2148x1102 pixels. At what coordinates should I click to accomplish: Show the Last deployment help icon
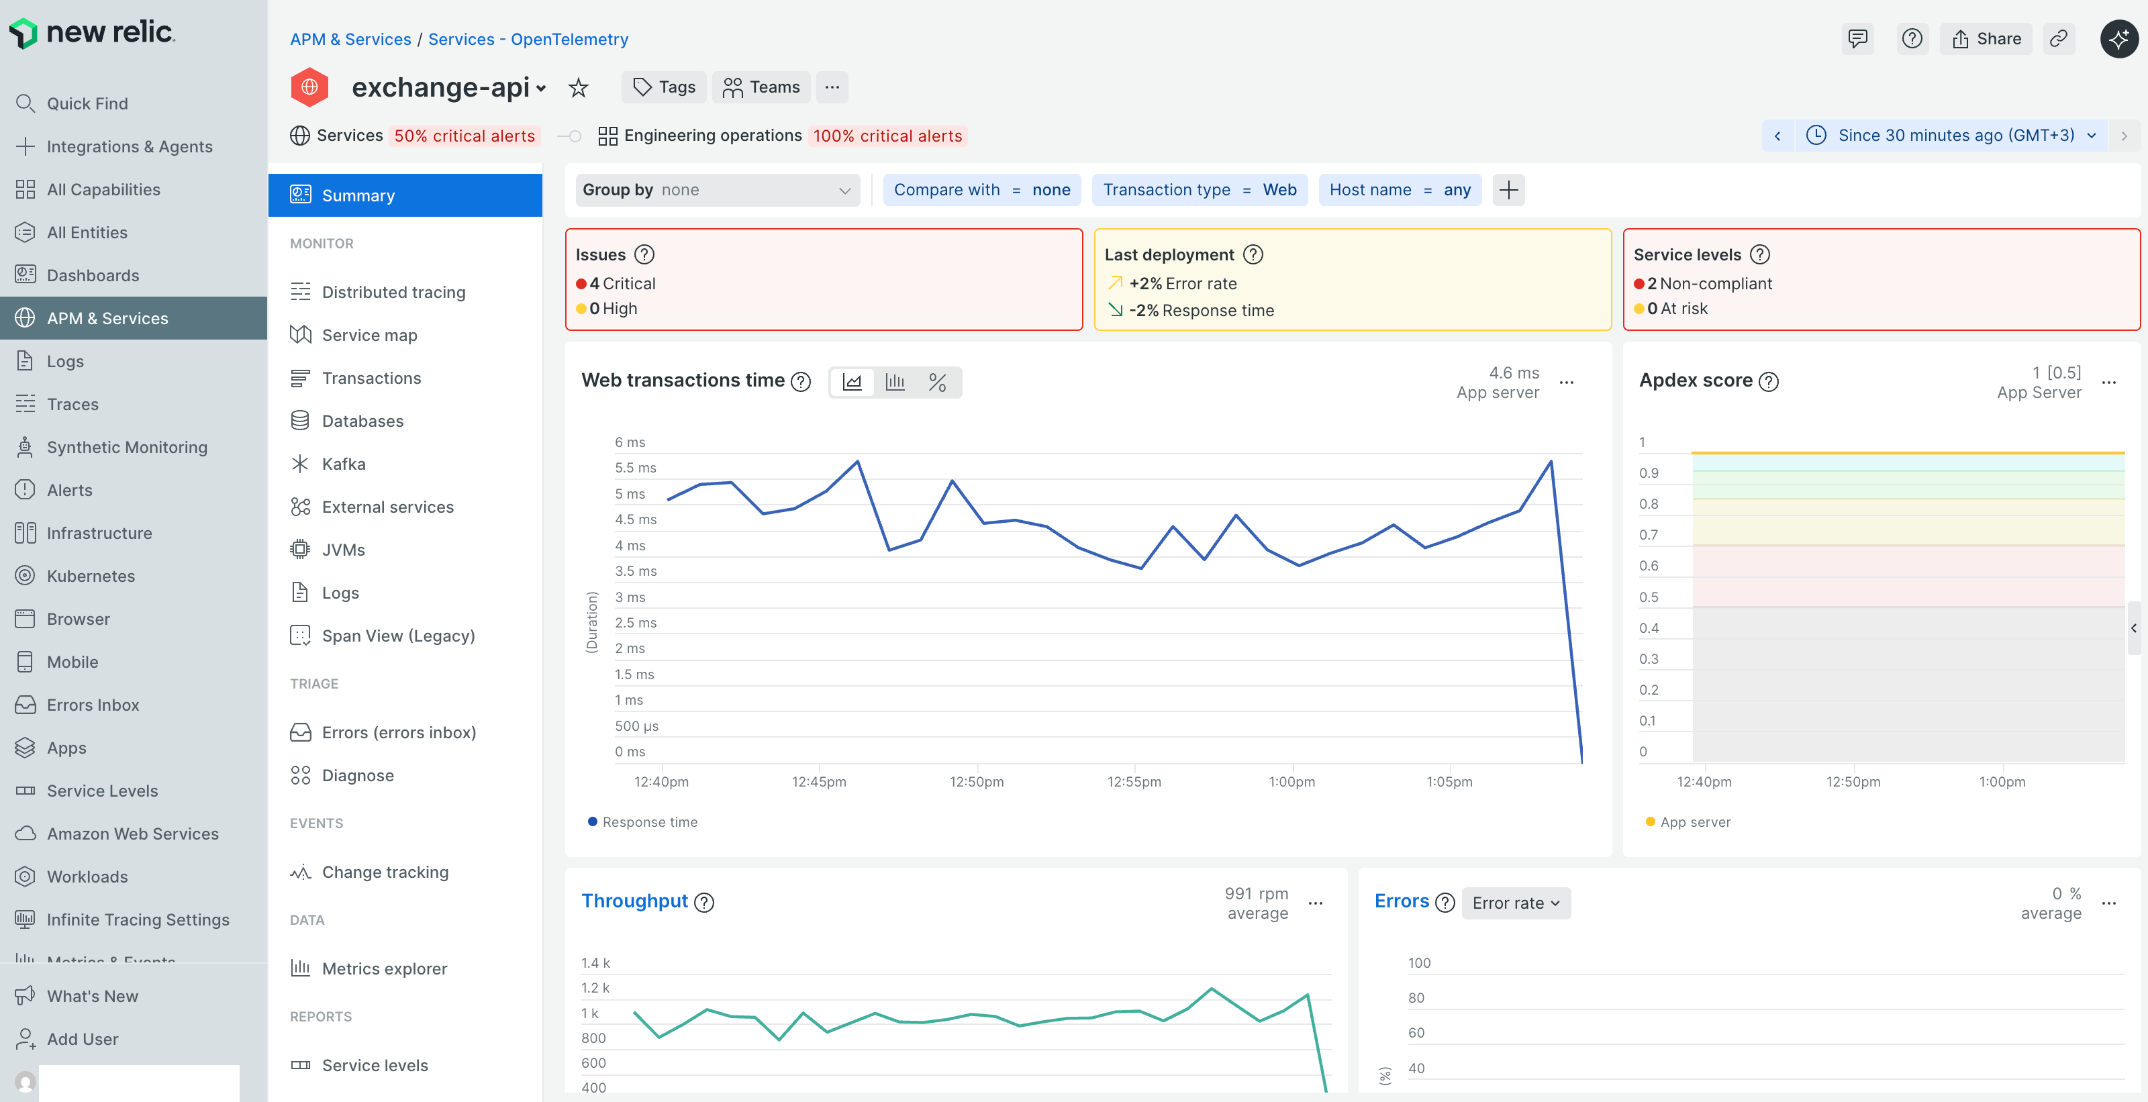click(1253, 254)
